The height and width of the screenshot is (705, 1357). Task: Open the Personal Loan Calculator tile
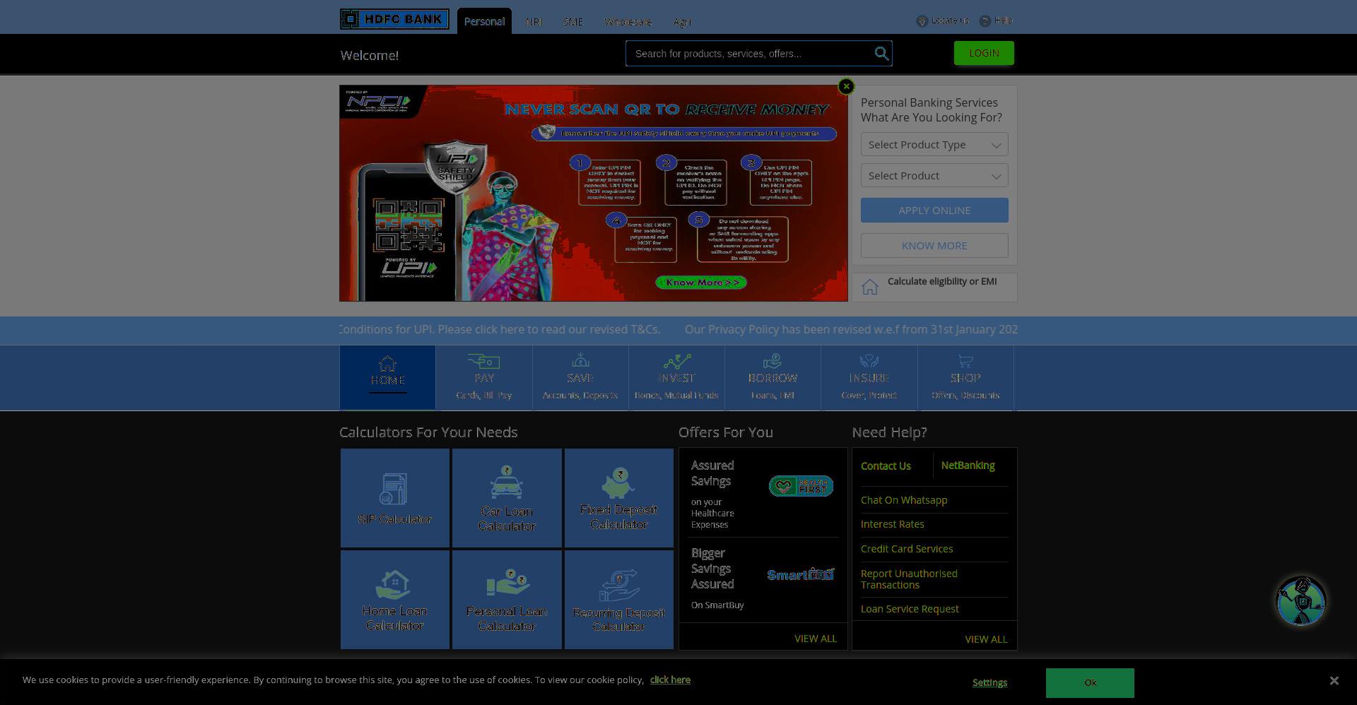click(x=507, y=600)
